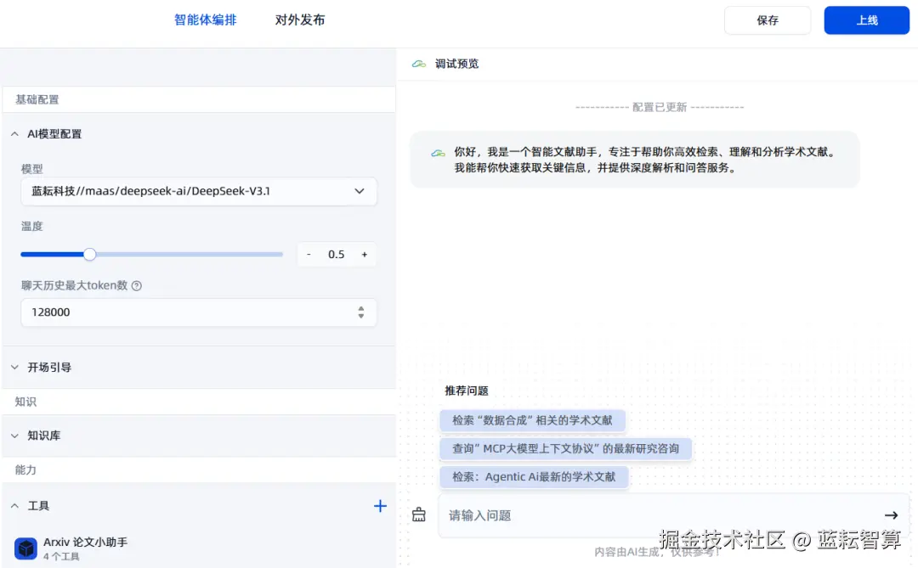Increase temperature with the plus button

pos(364,254)
